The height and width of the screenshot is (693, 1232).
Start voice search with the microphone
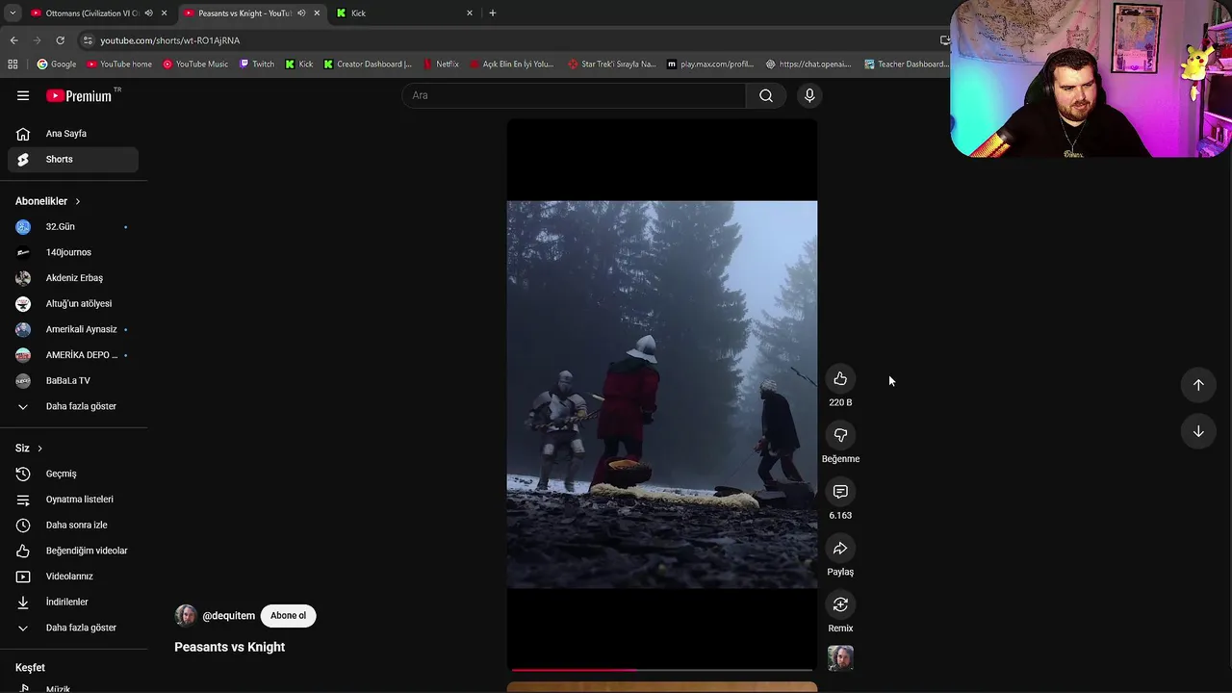pyautogui.click(x=809, y=95)
